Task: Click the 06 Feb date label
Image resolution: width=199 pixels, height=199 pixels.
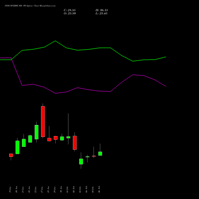Action: click(x=99, y=189)
